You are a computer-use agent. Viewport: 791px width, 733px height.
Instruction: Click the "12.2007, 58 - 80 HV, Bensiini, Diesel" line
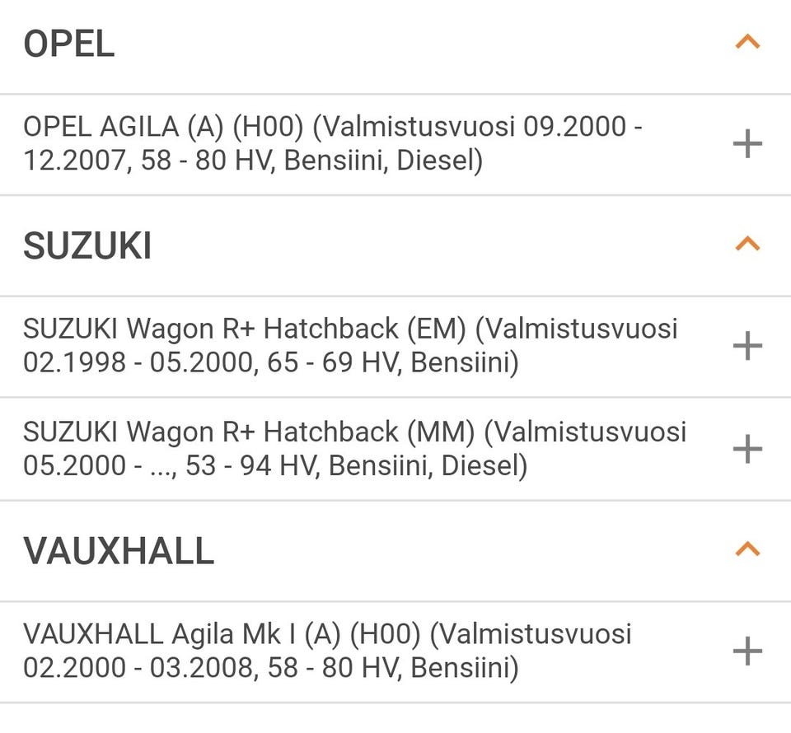point(252,161)
